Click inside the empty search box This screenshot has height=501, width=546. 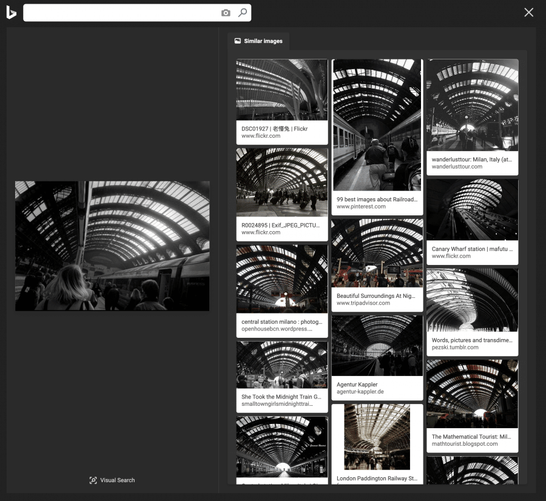pos(121,13)
